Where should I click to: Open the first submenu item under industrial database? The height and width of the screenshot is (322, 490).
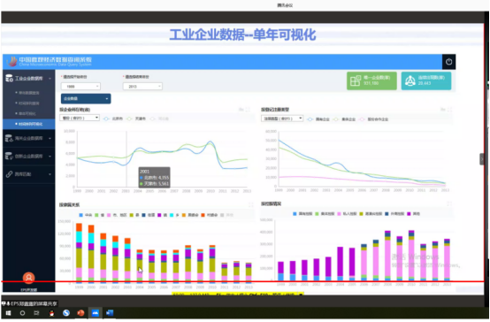point(29,93)
